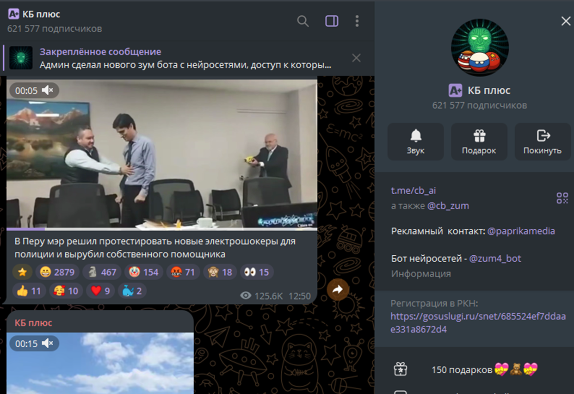React with moai emoji 467
The image size is (574, 394).
tap(102, 272)
